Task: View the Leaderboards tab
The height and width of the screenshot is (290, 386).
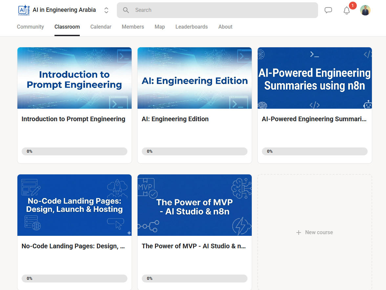Action: tap(191, 27)
